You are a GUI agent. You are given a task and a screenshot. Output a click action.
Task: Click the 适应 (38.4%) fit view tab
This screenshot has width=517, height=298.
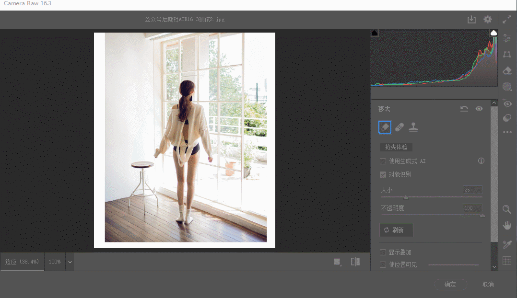pyautogui.click(x=22, y=262)
